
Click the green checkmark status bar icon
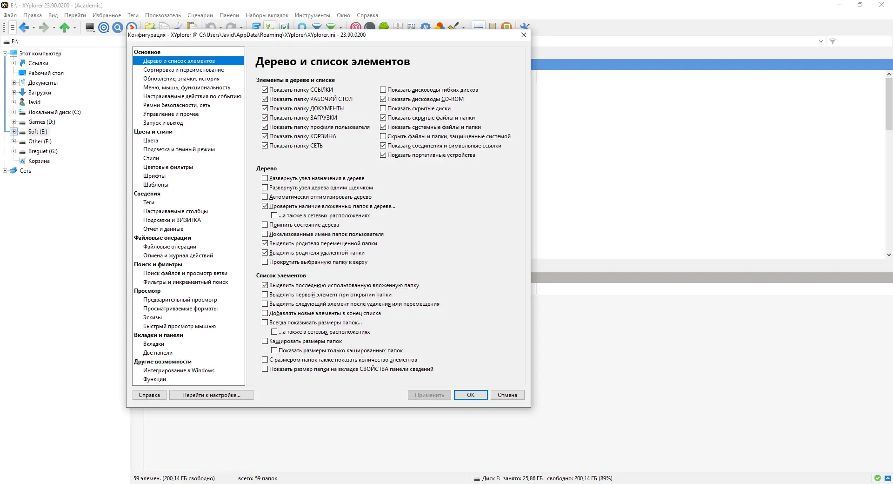(x=878, y=478)
